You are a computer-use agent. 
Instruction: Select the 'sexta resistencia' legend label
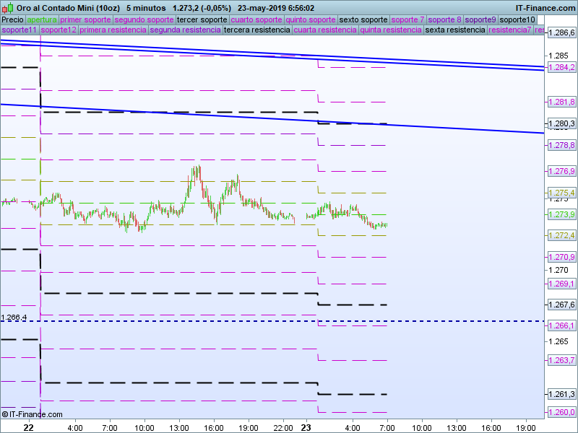[x=455, y=30]
